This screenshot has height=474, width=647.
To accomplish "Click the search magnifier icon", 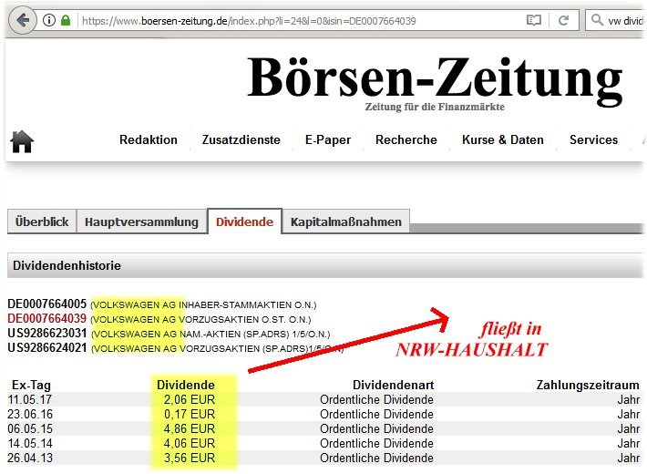I will pos(597,20).
